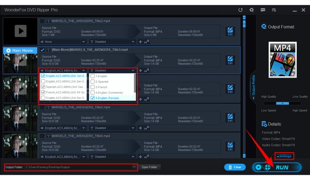
Task: Click the MP4 output format image
Action: click(x=283, y=60)
